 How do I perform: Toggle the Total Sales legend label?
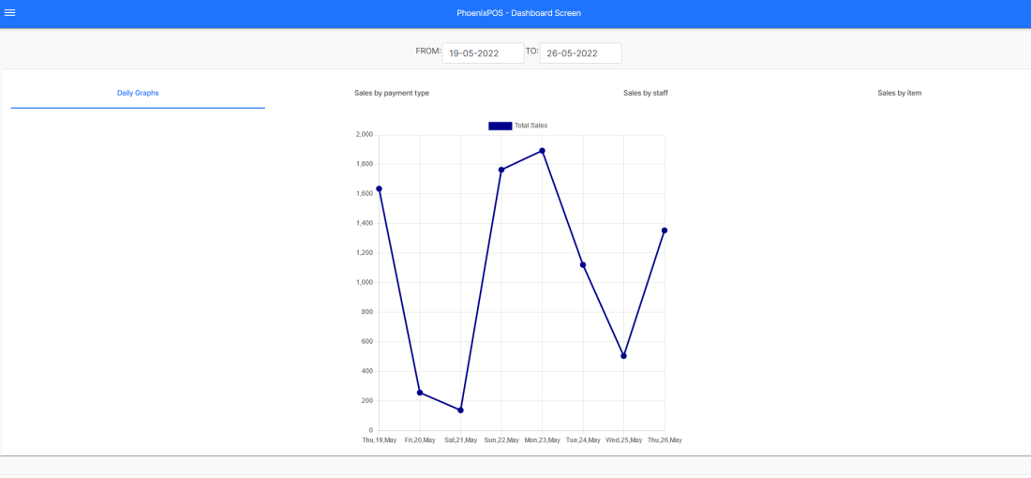tap(530, 126)
